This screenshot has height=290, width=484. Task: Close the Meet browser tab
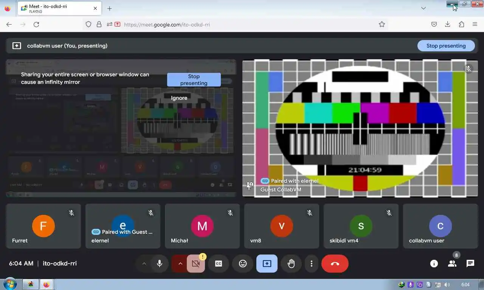[x=95, y=8]
